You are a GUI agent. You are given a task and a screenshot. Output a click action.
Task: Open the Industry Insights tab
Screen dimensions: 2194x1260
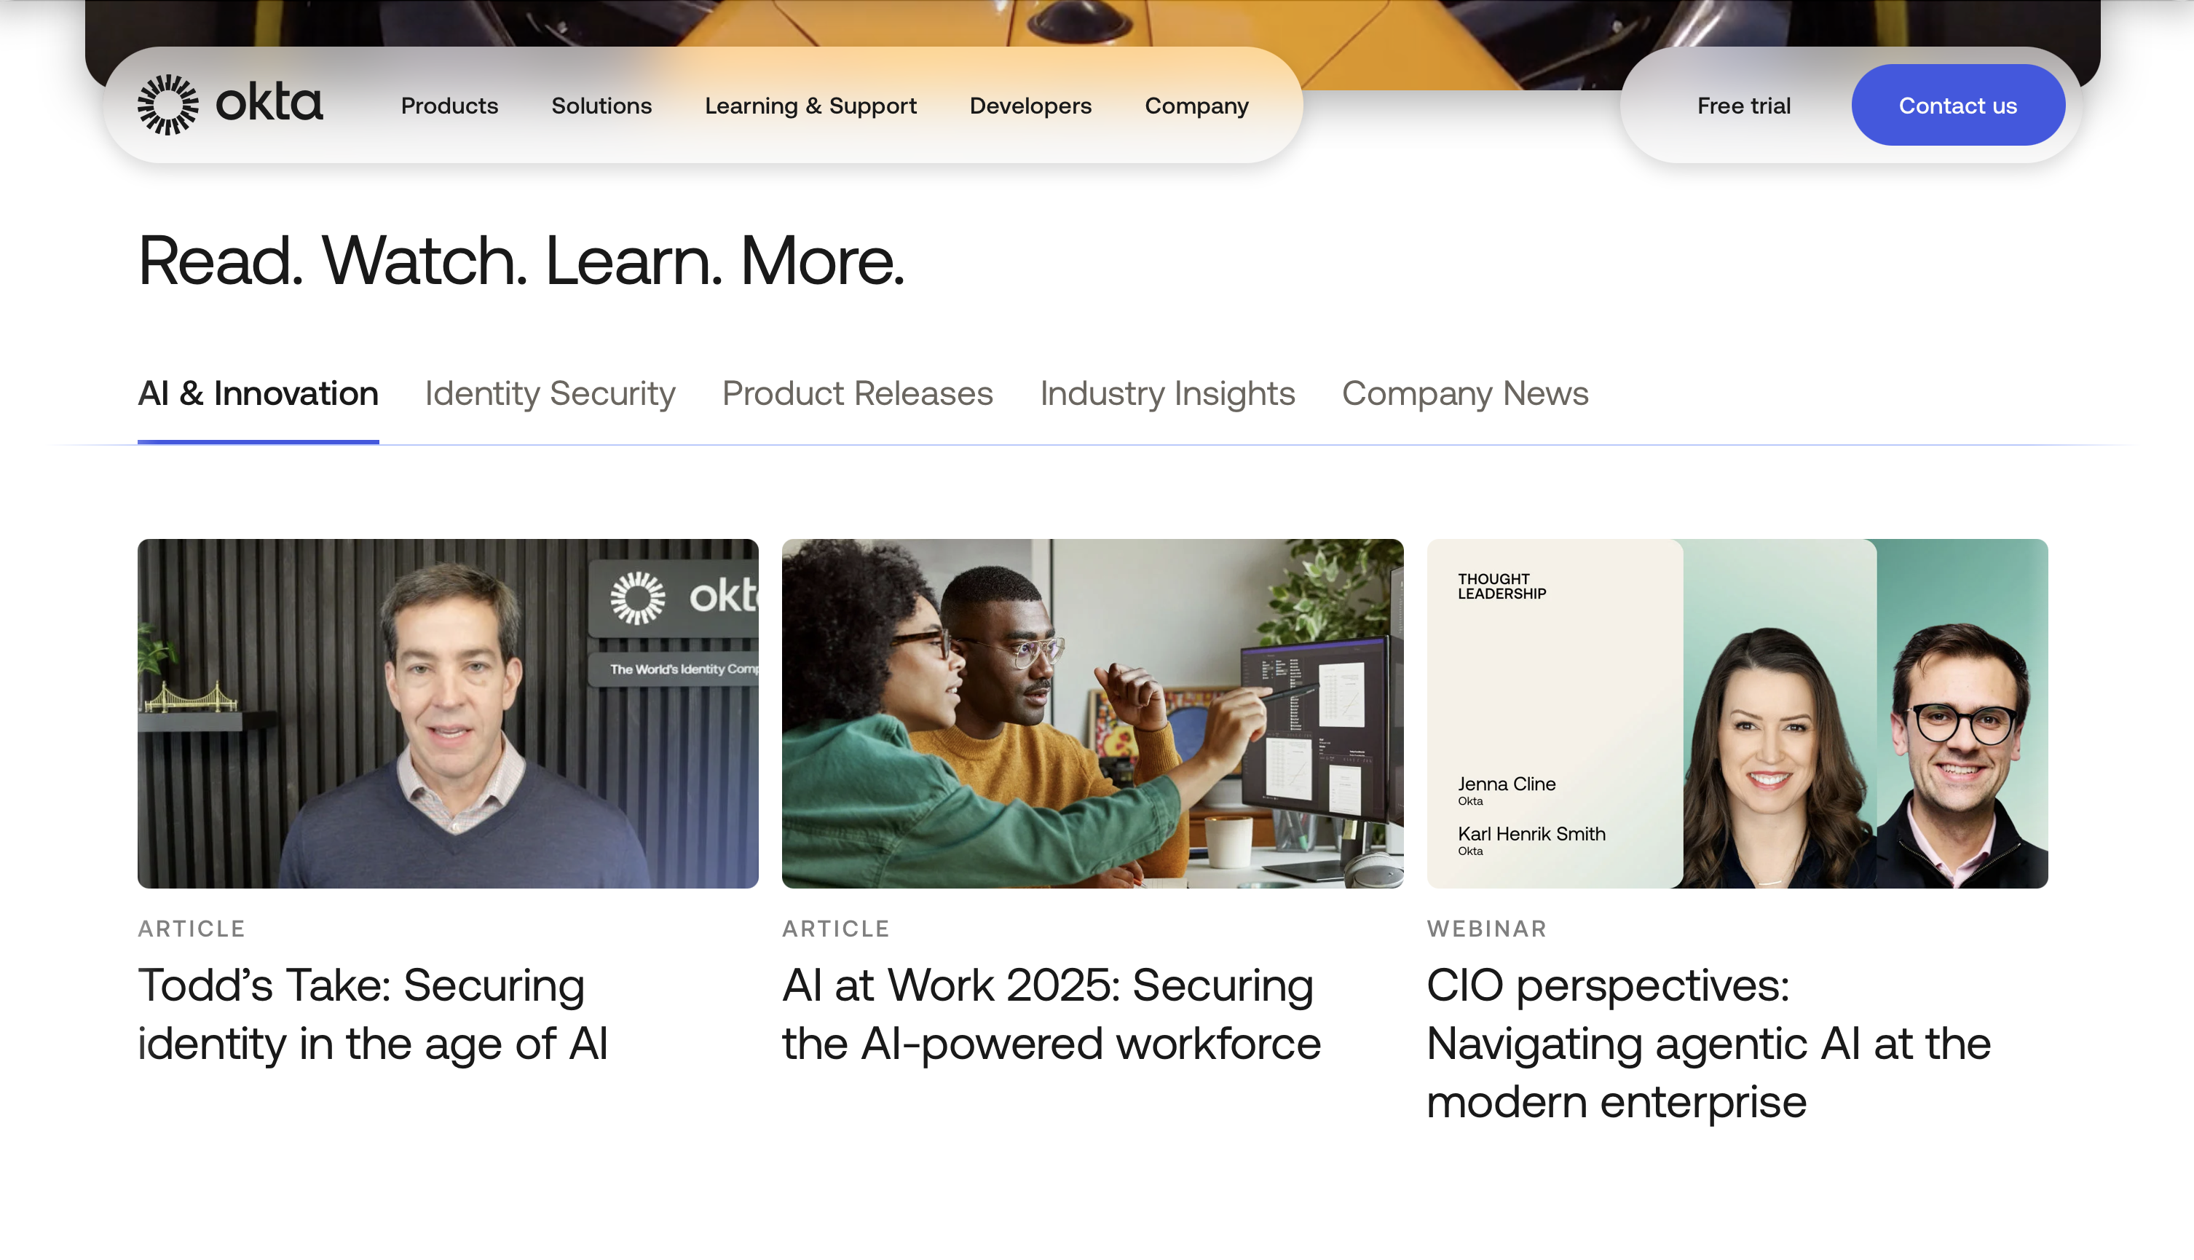[1167, 394]
